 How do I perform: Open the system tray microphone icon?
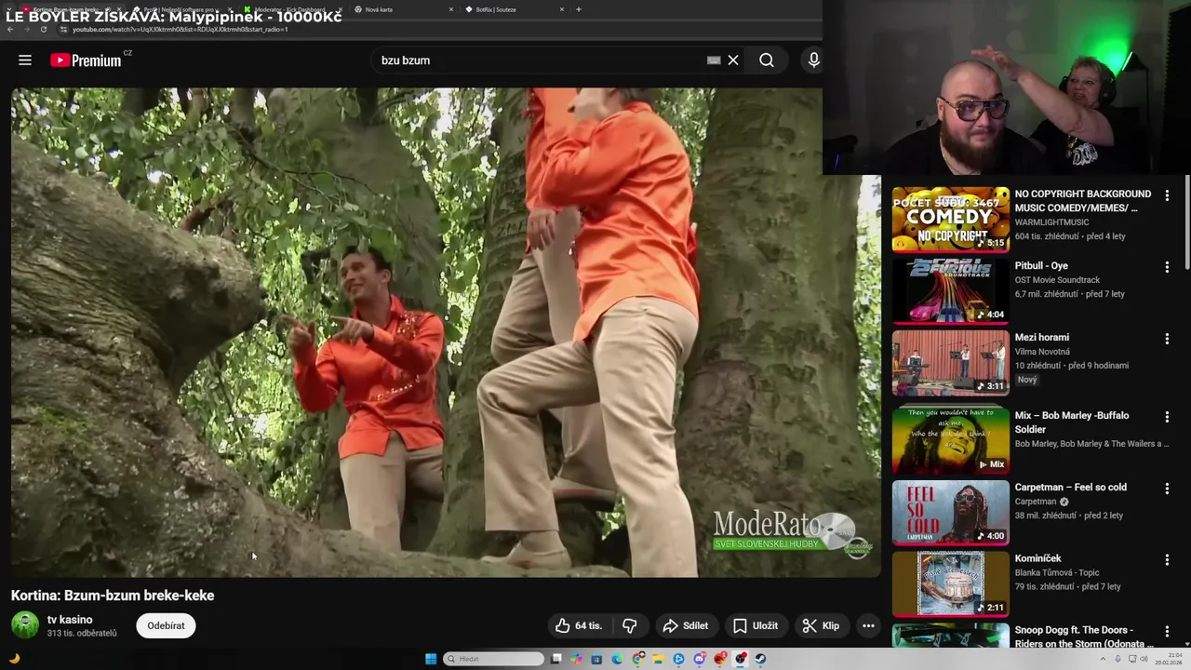coord(1117,659)
